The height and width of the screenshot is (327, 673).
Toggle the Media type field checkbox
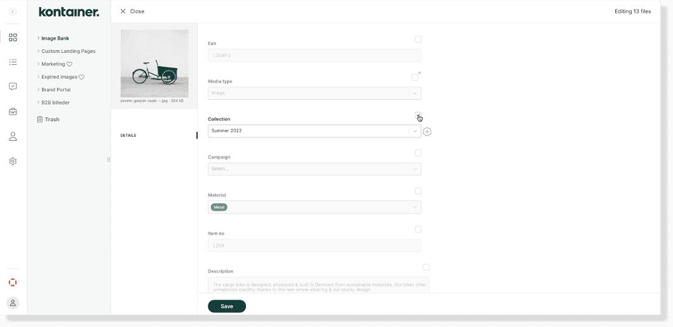(414, 78)
